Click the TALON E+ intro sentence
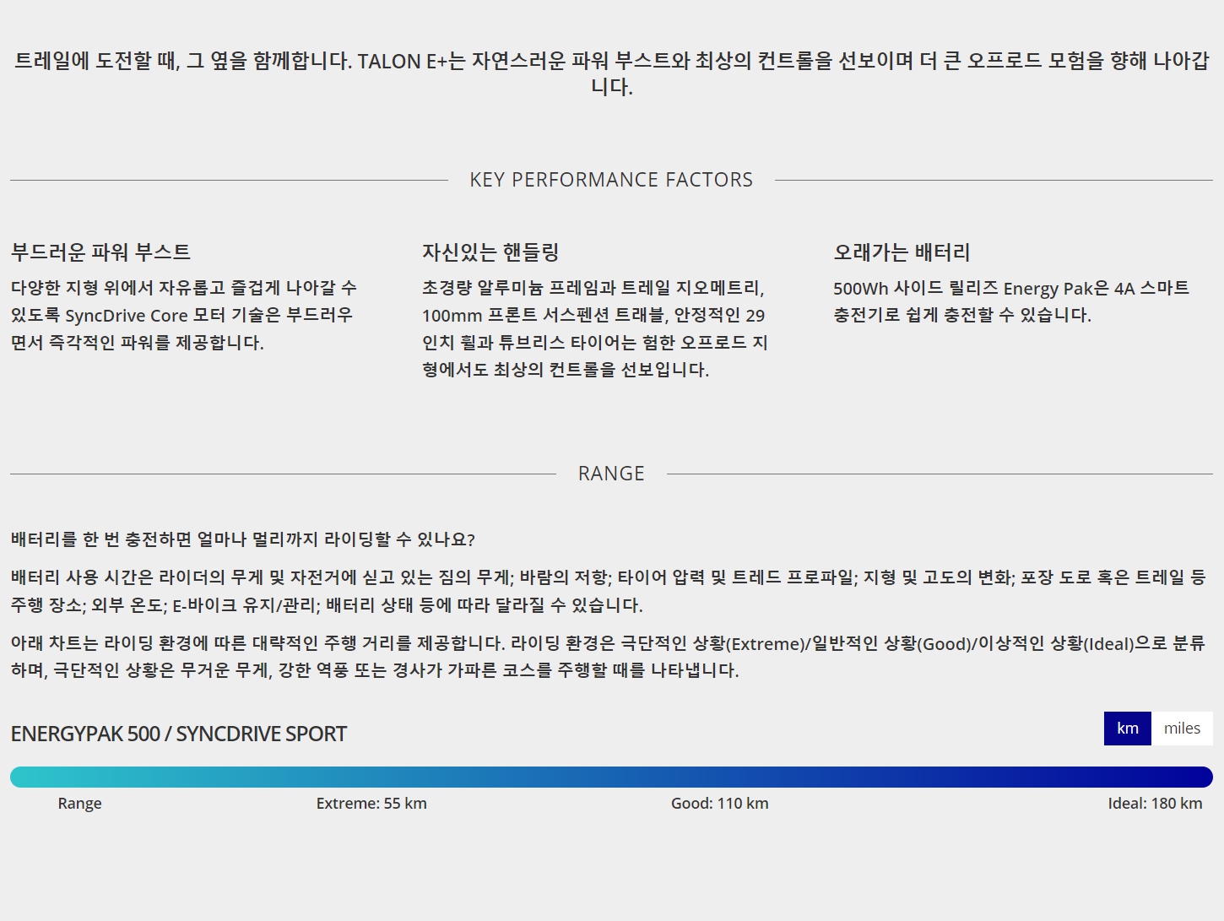 pos(611,73)
